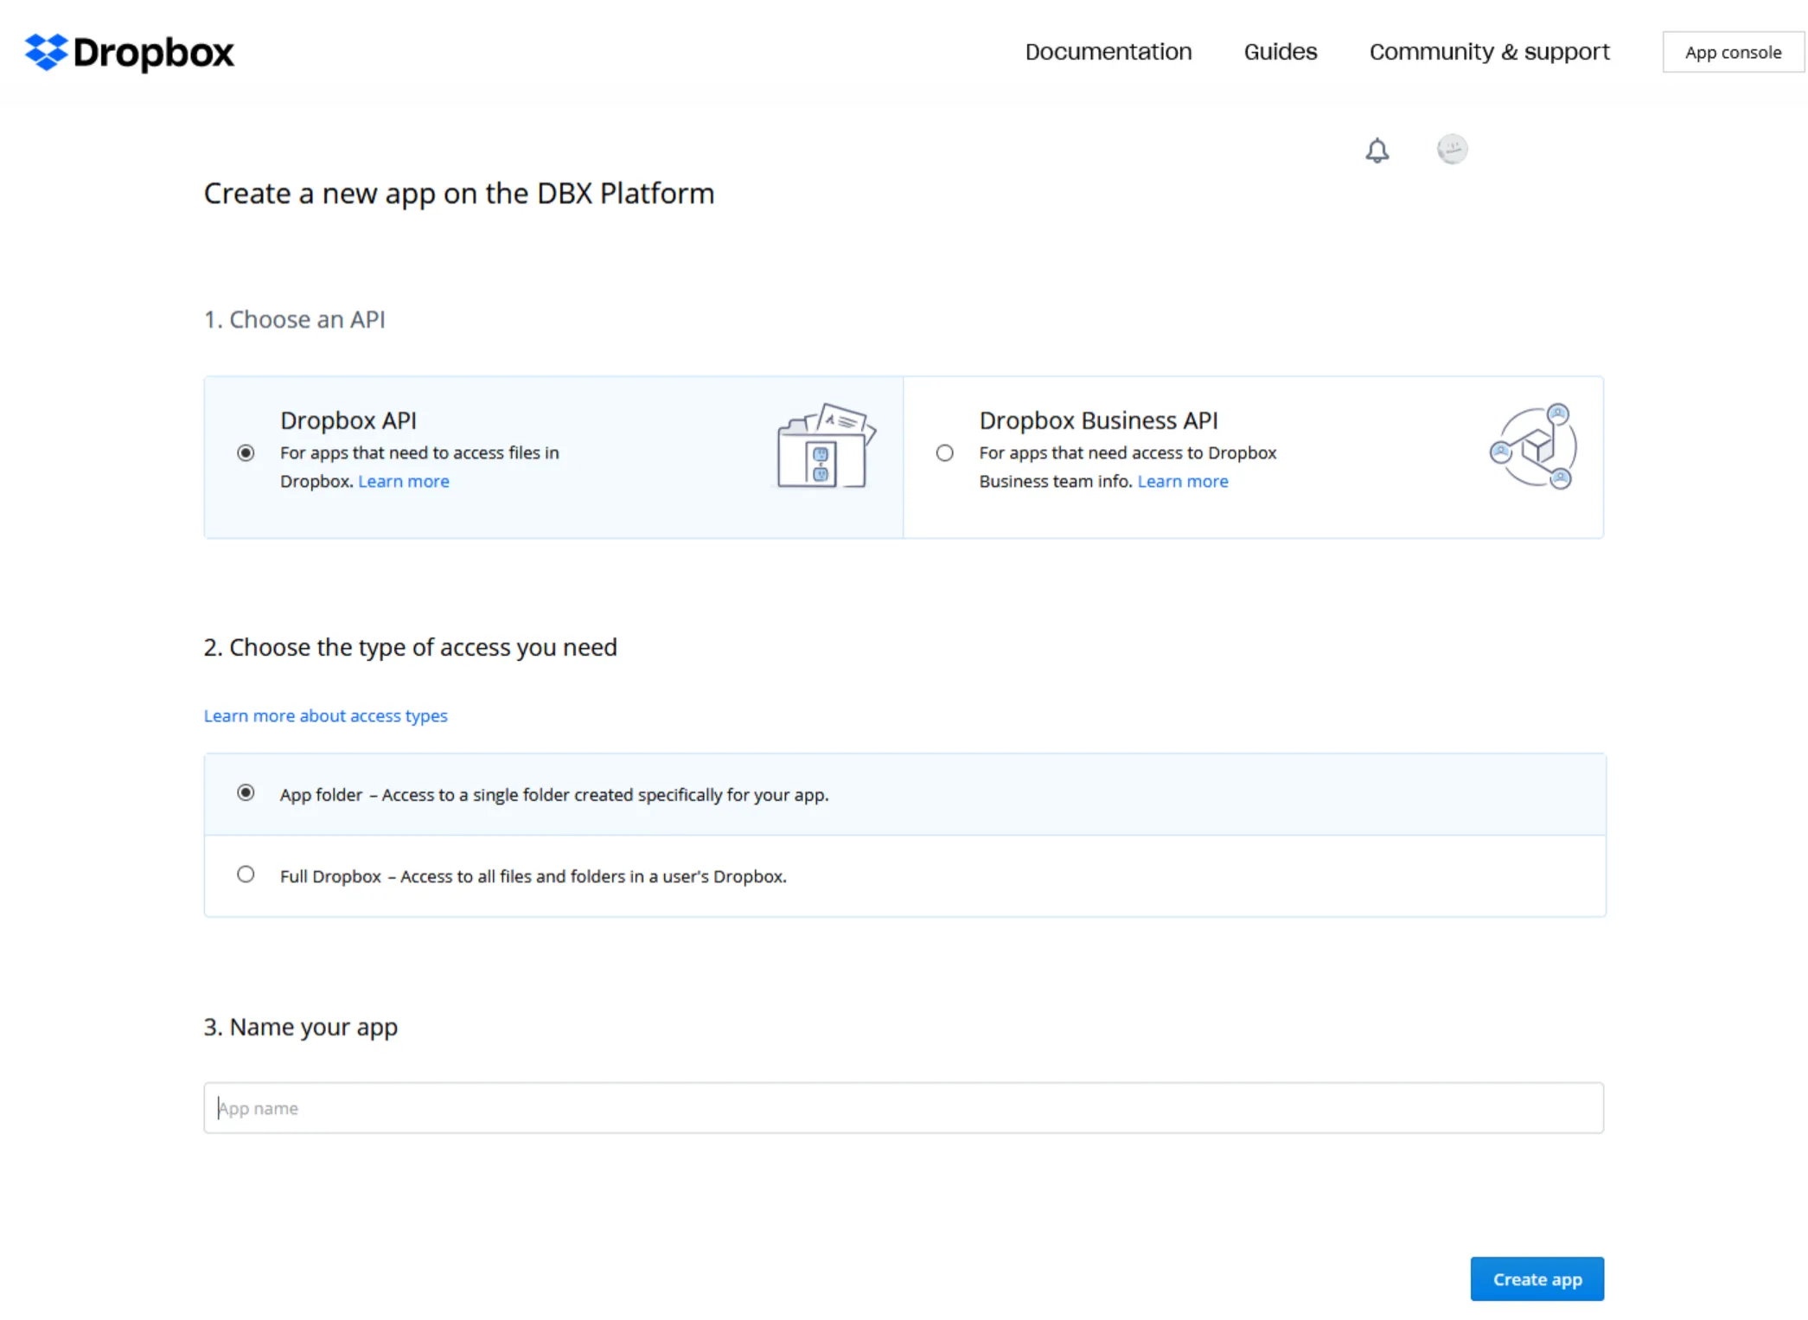Screen dimensions: 1808x1320
Task: Open Learn more about access types link
Action: (x=325, y=715)
